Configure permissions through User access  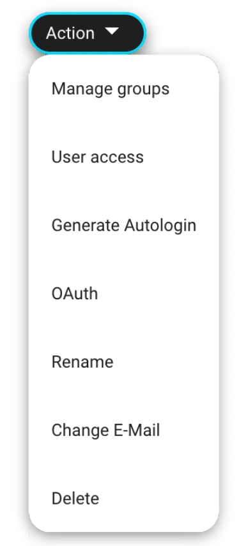click(124, 157)
